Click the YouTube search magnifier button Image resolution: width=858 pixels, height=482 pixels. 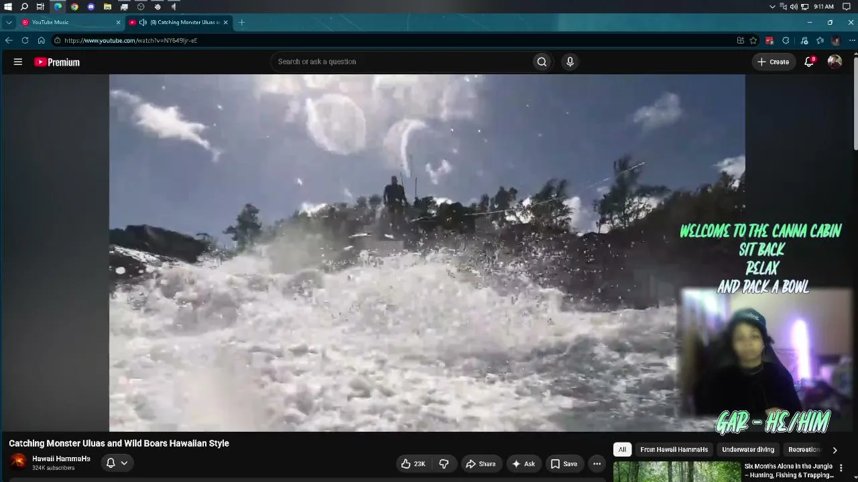pos(542,62)
